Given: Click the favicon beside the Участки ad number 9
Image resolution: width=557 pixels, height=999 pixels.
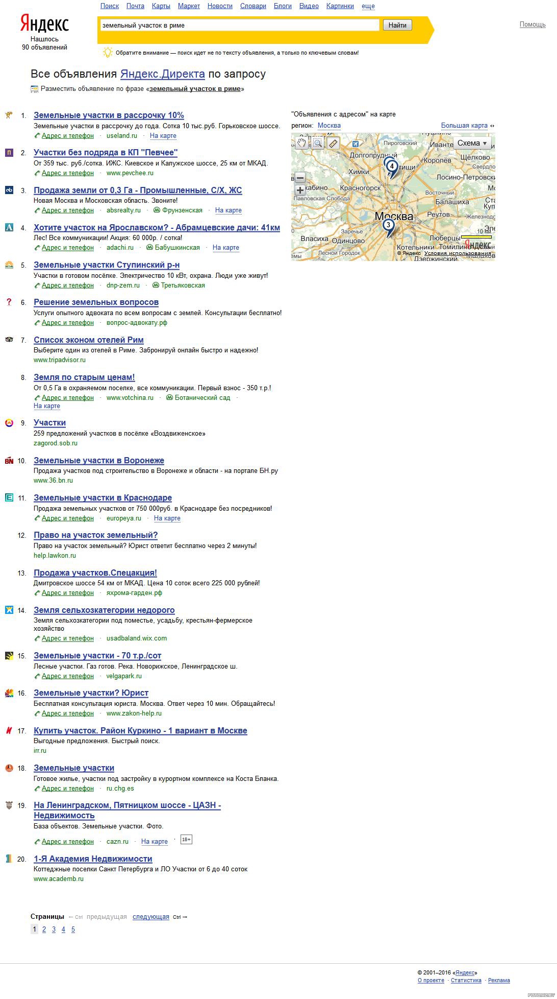Looking at the screenshot, I should pyautogui.click(x=9, y=423).
